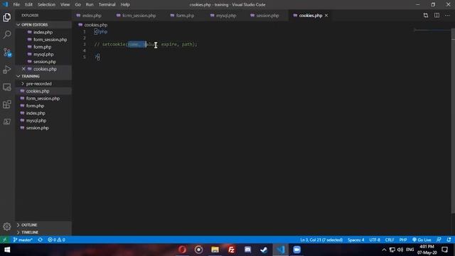
Task: Open Zoom from the taskbar
Action: point(296,250)
